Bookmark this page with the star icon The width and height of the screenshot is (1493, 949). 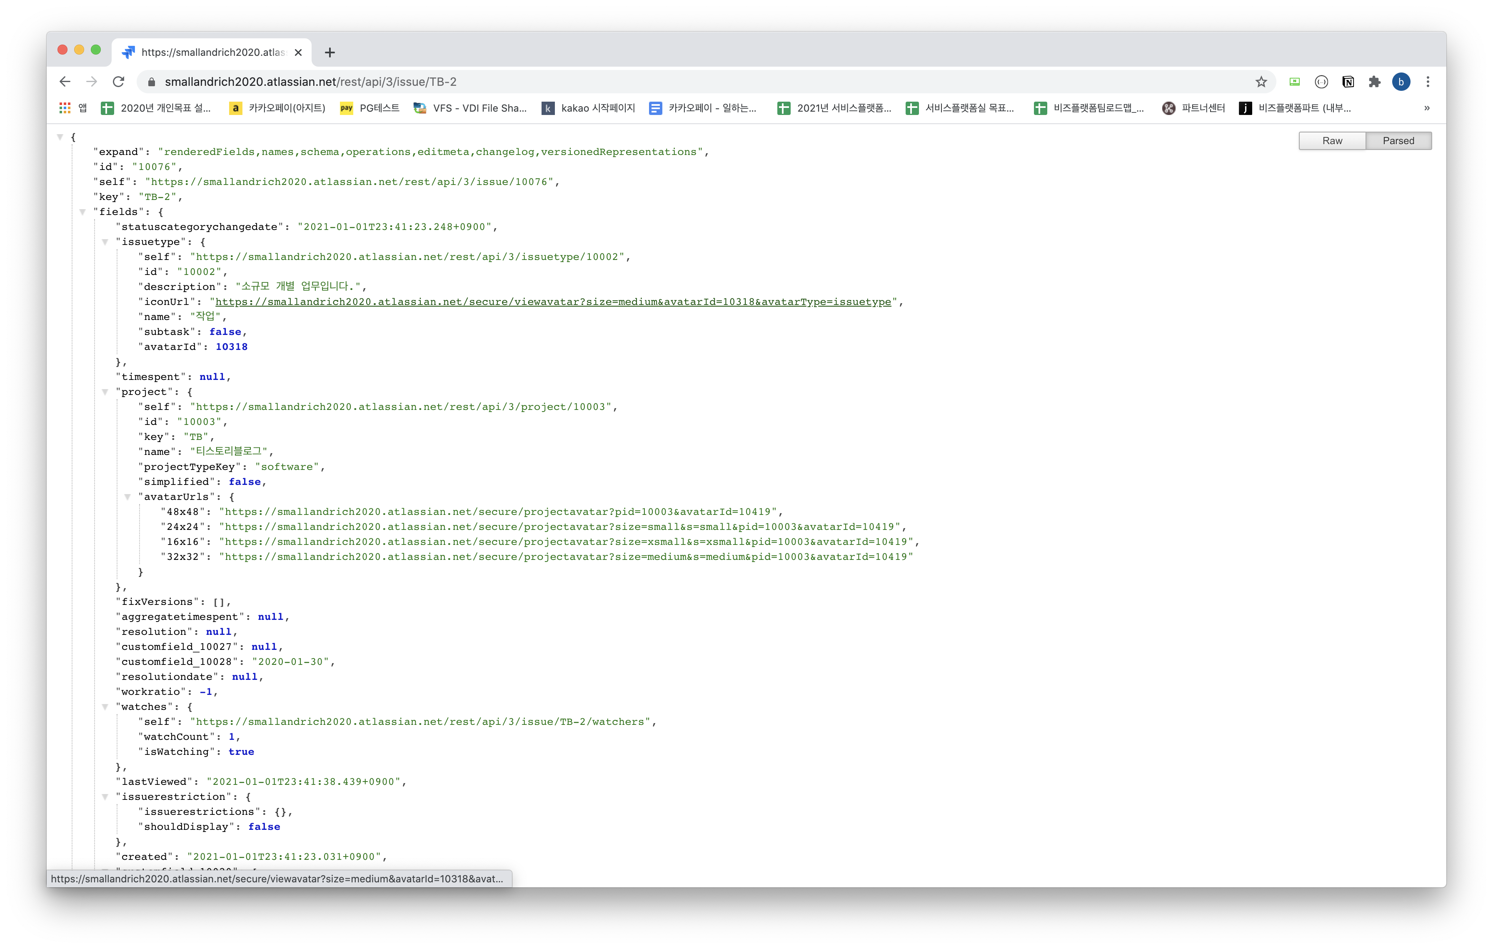point(1261,82)
